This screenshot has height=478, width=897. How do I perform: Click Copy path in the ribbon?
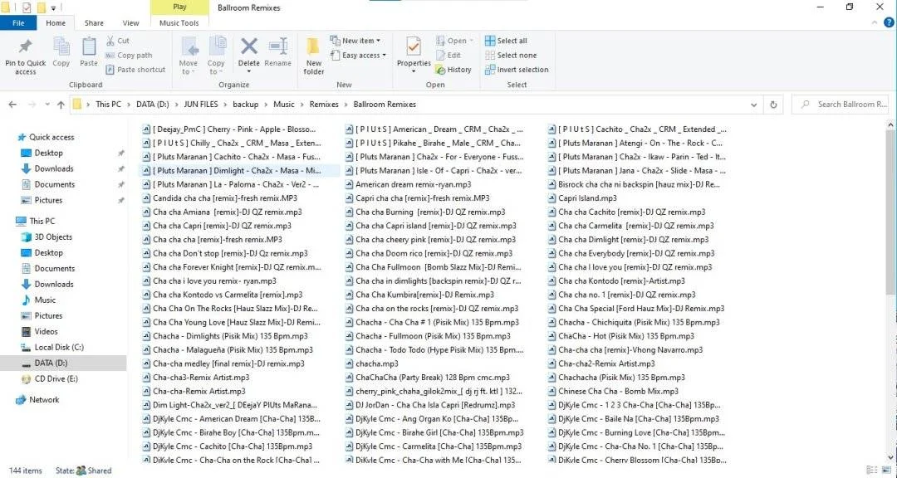[129, 56]
